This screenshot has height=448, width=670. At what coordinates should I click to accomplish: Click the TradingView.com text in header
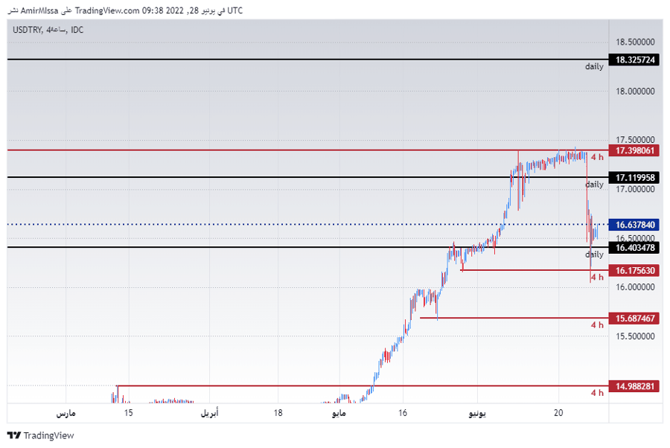(x=107, y=10)
